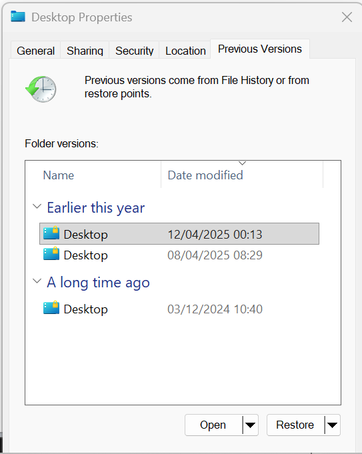The height and width of the screenshot is (454, 362).
Task: Switch to the Sharing tab
Action: (85, 51)
